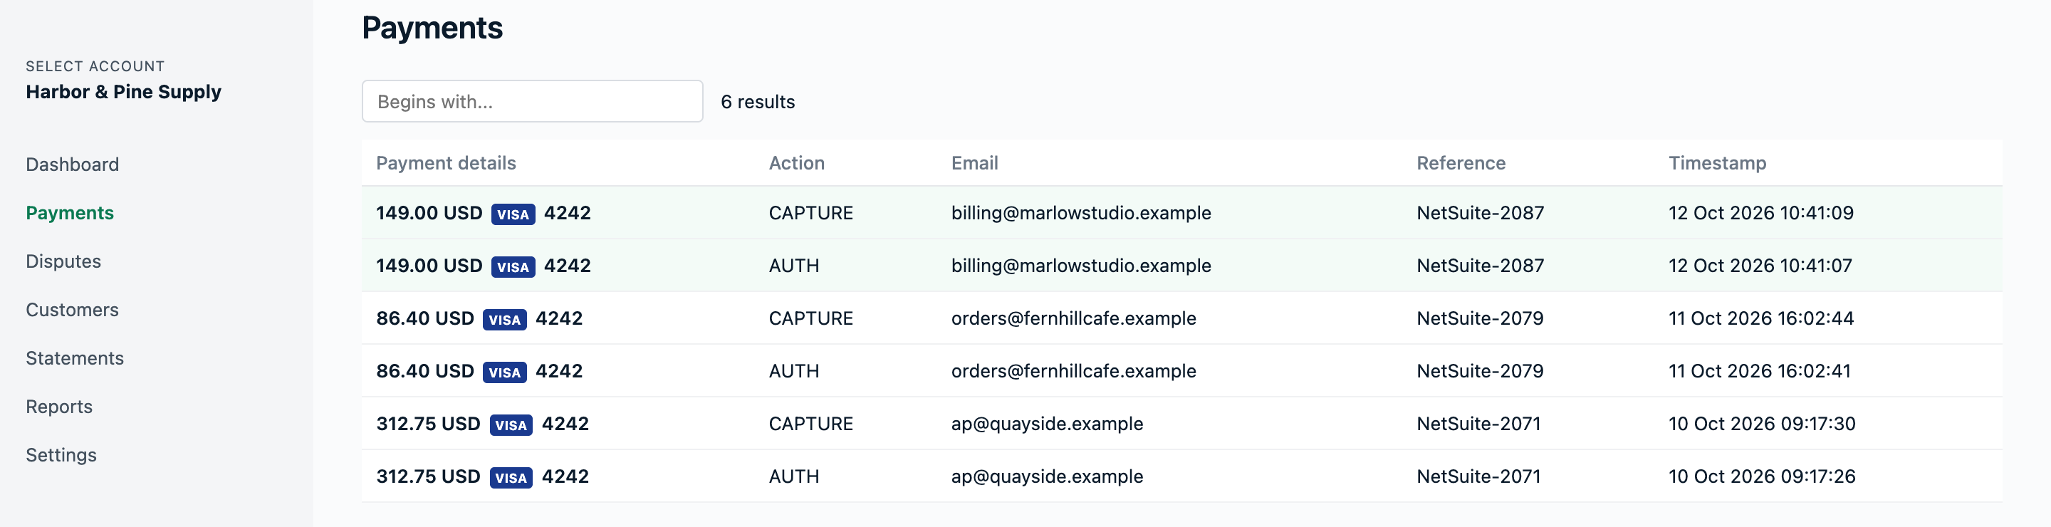Select the 12 Oct 2026 10:41:07 timestamp

pos(1760,265)
